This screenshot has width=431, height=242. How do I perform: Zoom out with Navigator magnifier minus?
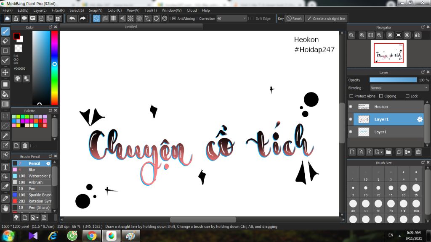coord(379,35)
